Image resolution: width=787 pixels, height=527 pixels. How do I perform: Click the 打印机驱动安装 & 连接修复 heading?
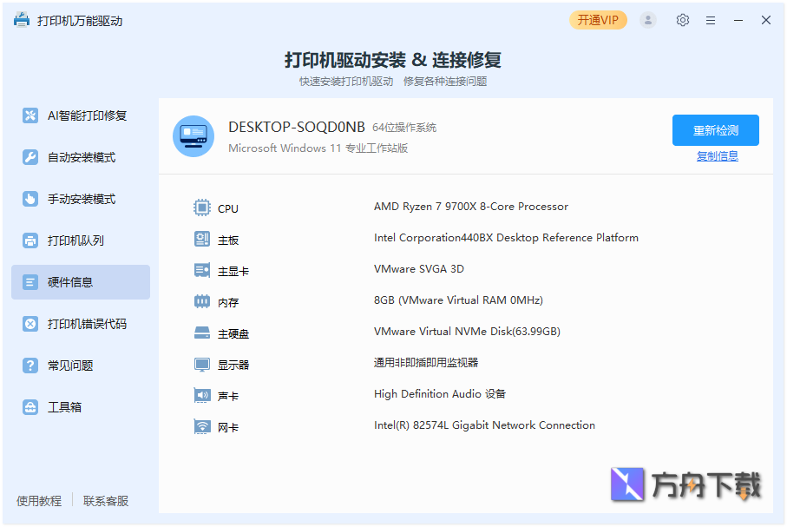(393, 60)
